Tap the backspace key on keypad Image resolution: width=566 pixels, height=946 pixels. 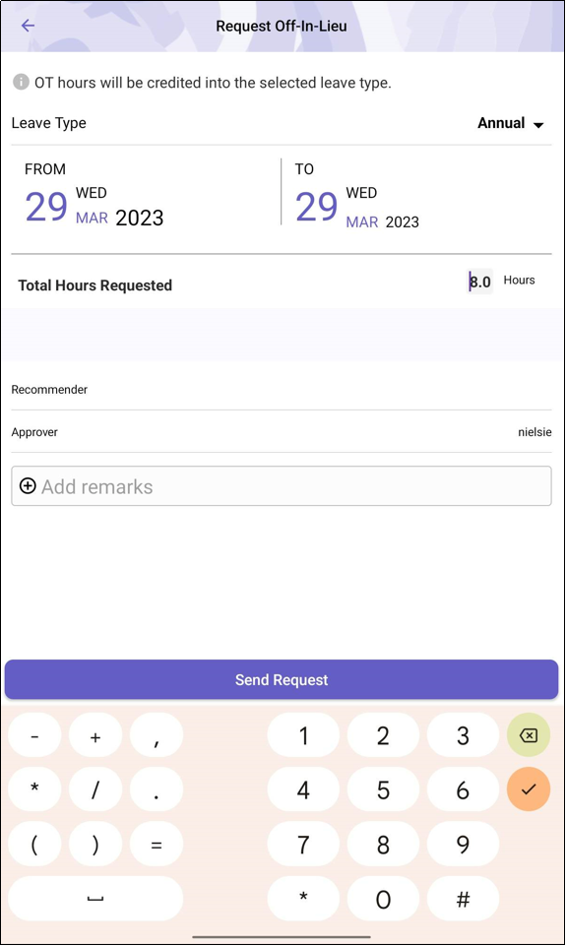click(528, 734)
